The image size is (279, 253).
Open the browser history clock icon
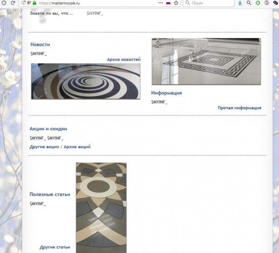click(4, 3)
